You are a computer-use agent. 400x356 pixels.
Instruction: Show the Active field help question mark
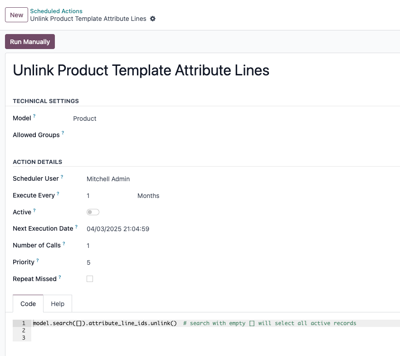click(x=34, y=210)
